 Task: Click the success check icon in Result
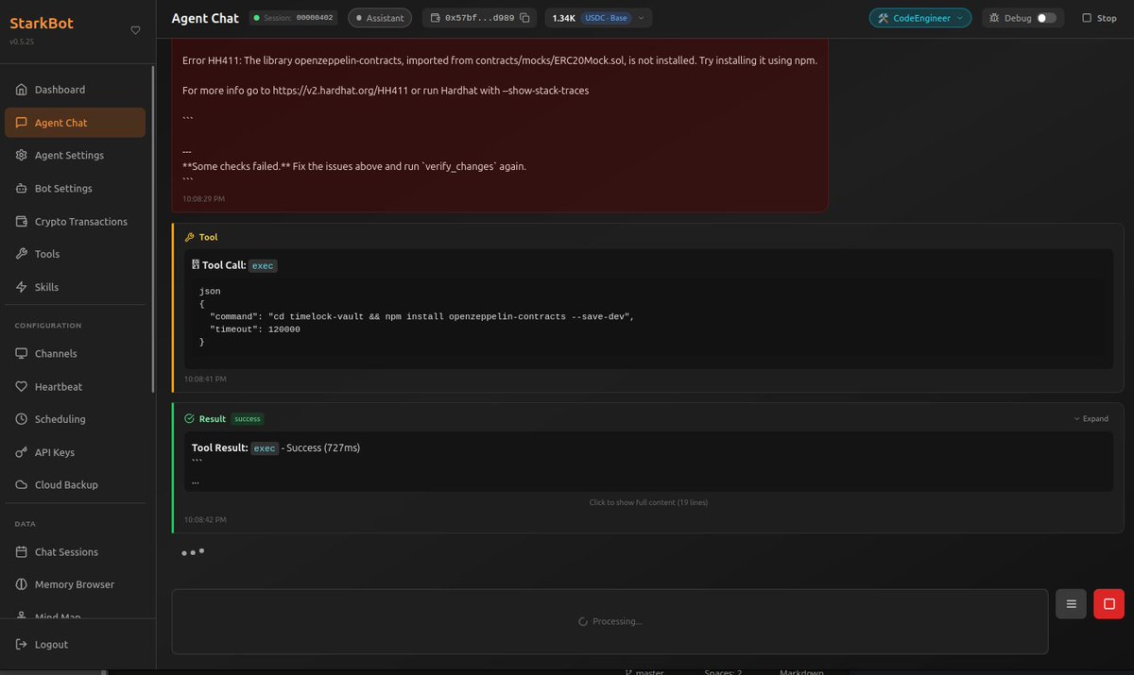coord(189,418)
